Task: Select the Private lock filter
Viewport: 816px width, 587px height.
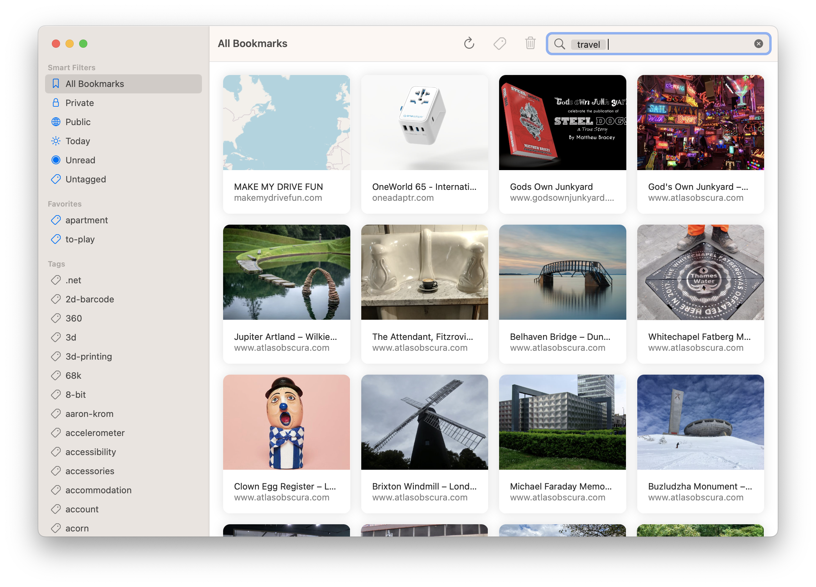Action: tap(79, 103)
